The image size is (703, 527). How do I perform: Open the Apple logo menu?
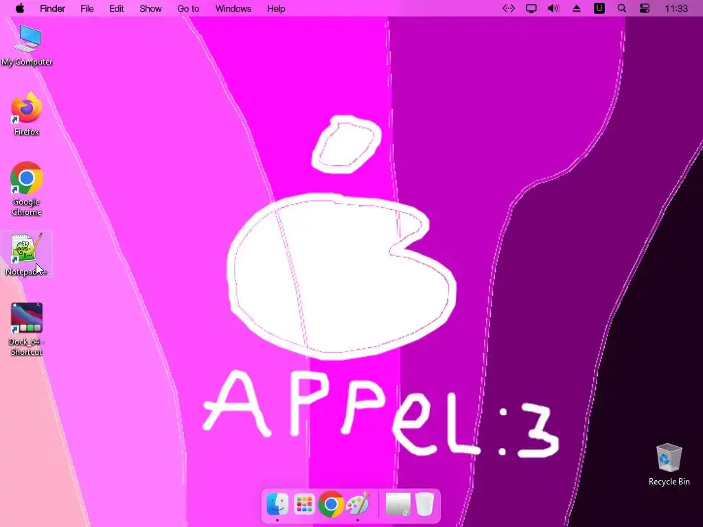coord(20,8)
